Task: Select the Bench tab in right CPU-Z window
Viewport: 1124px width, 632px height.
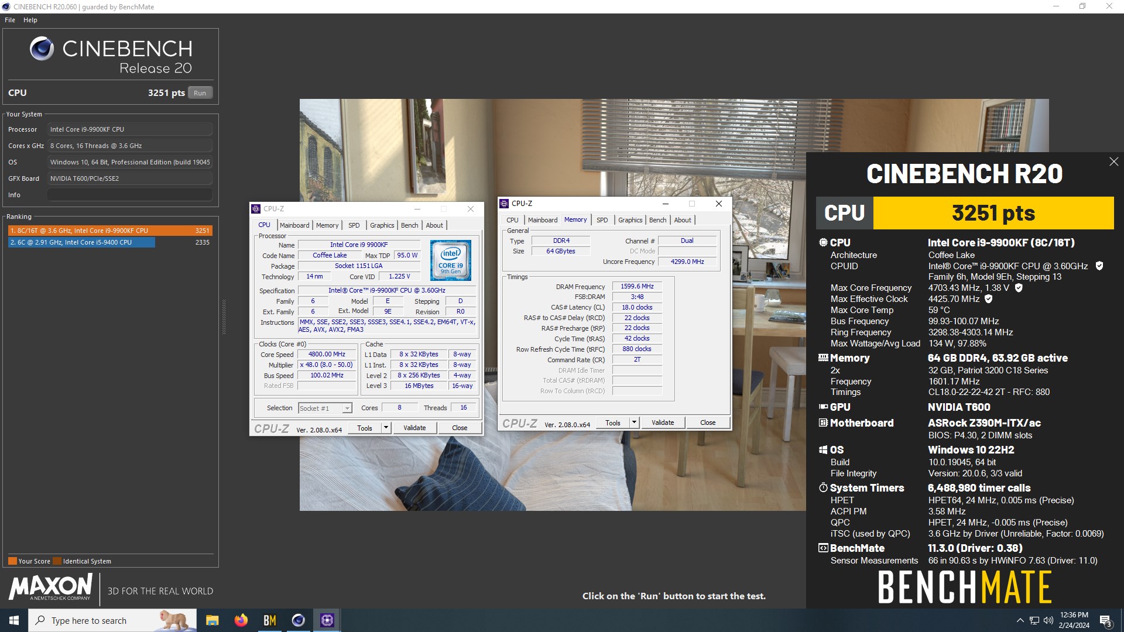Action: [658, 220]
